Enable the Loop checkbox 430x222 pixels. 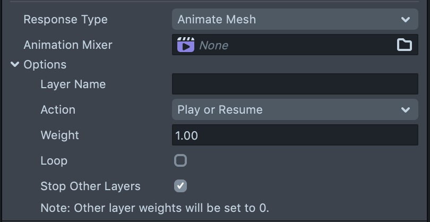point(180,160)
